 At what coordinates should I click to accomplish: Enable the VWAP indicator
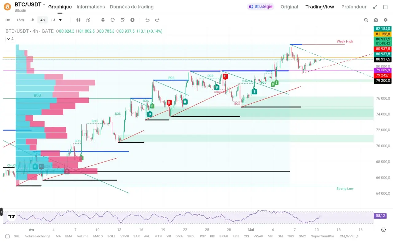[x=258, y=236]
